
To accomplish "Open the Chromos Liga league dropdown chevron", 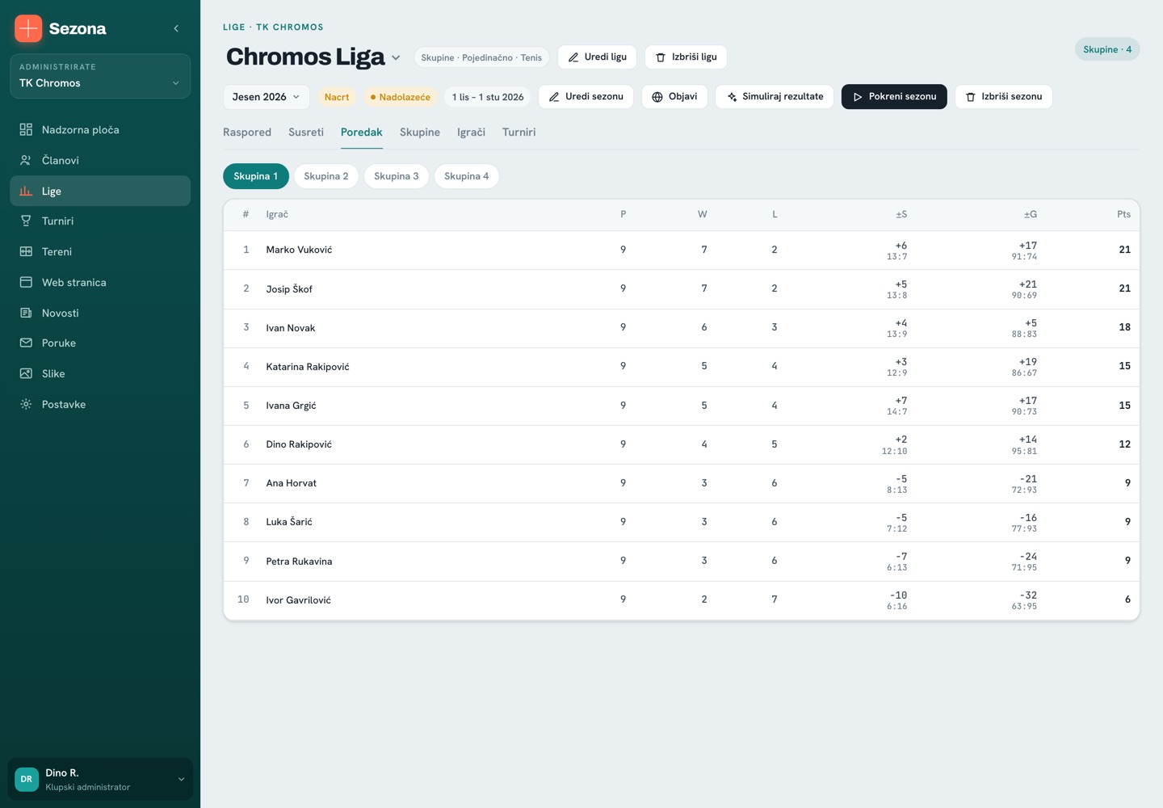I will pos(396,57).
